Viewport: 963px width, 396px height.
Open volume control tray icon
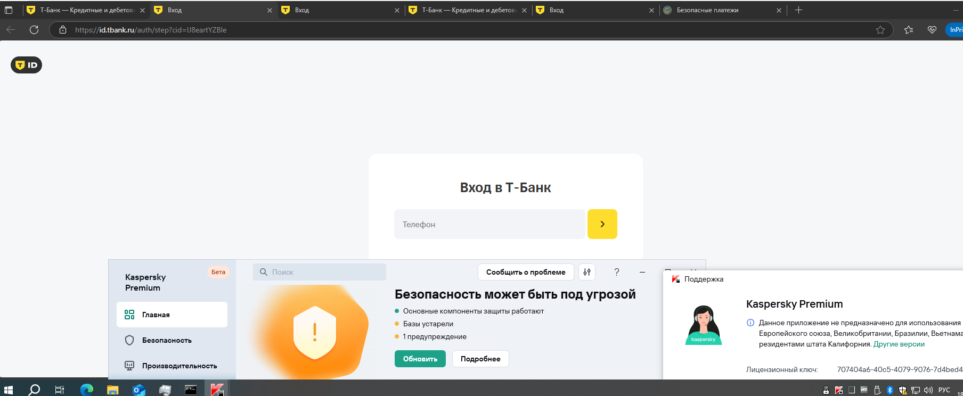pos(928,390)
